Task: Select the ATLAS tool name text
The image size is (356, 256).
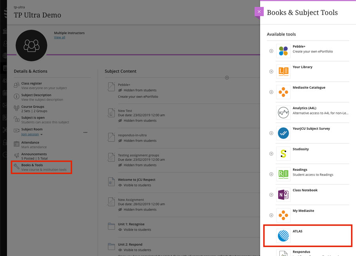Action: [297, 231]
